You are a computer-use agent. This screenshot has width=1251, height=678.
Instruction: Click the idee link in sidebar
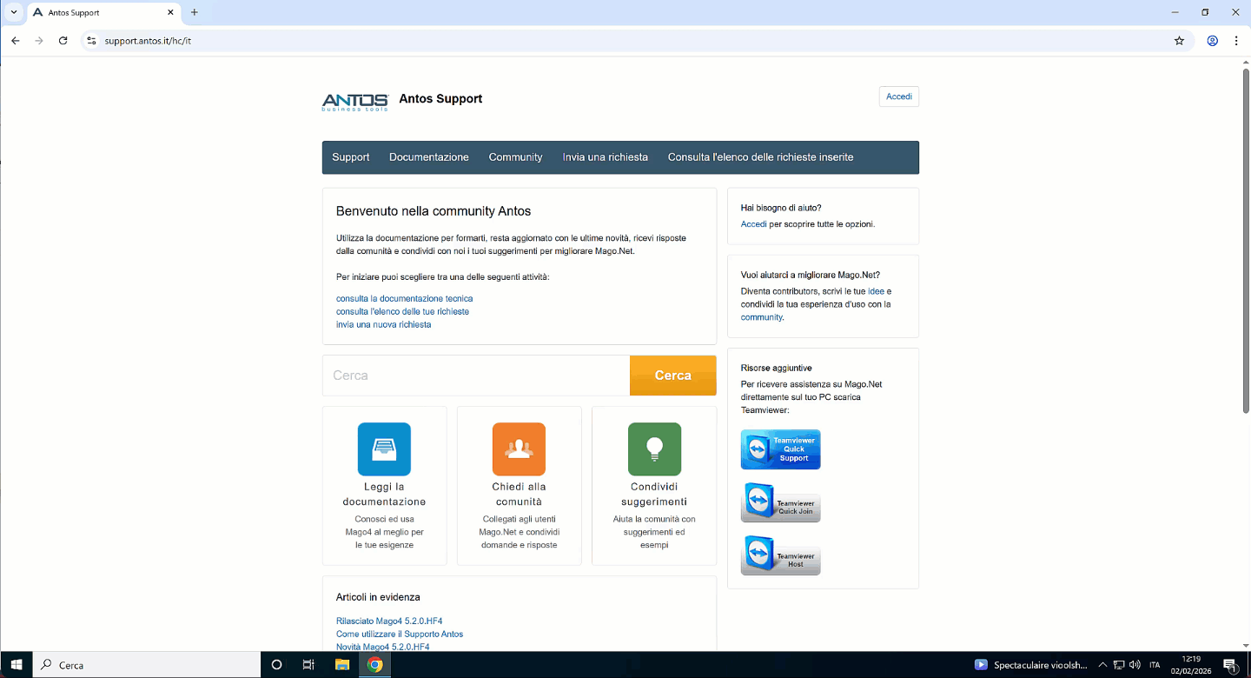[x=876, y=291]
